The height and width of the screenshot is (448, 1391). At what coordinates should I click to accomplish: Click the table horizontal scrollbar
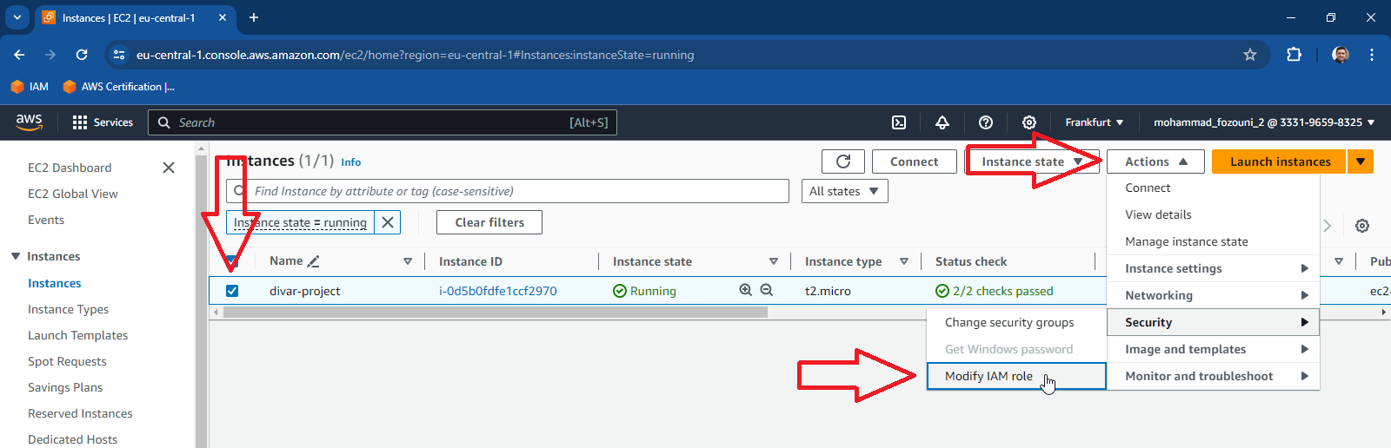tap(496, 312)
